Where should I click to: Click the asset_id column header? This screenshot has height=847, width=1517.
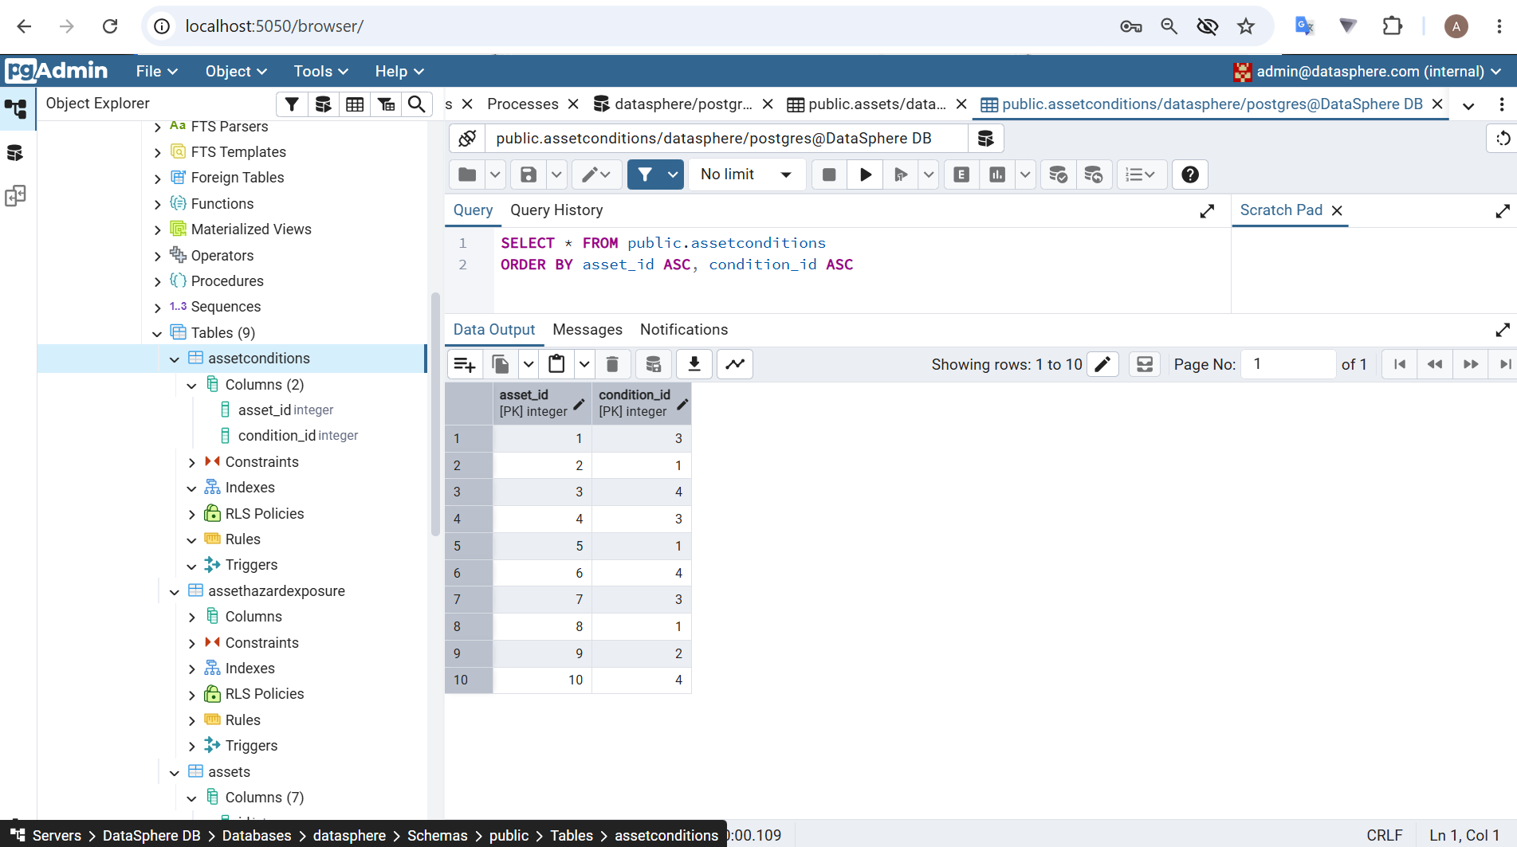pos(542,403)
